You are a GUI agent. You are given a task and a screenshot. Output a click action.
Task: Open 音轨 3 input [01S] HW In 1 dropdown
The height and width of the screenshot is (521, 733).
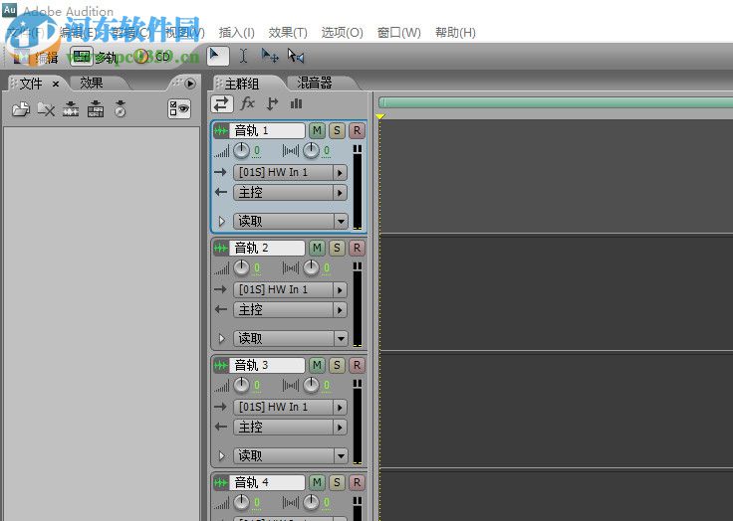click(290, 407)
